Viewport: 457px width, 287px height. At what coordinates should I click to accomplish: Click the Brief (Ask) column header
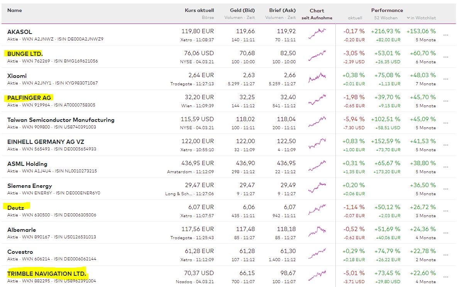point(282,10)
